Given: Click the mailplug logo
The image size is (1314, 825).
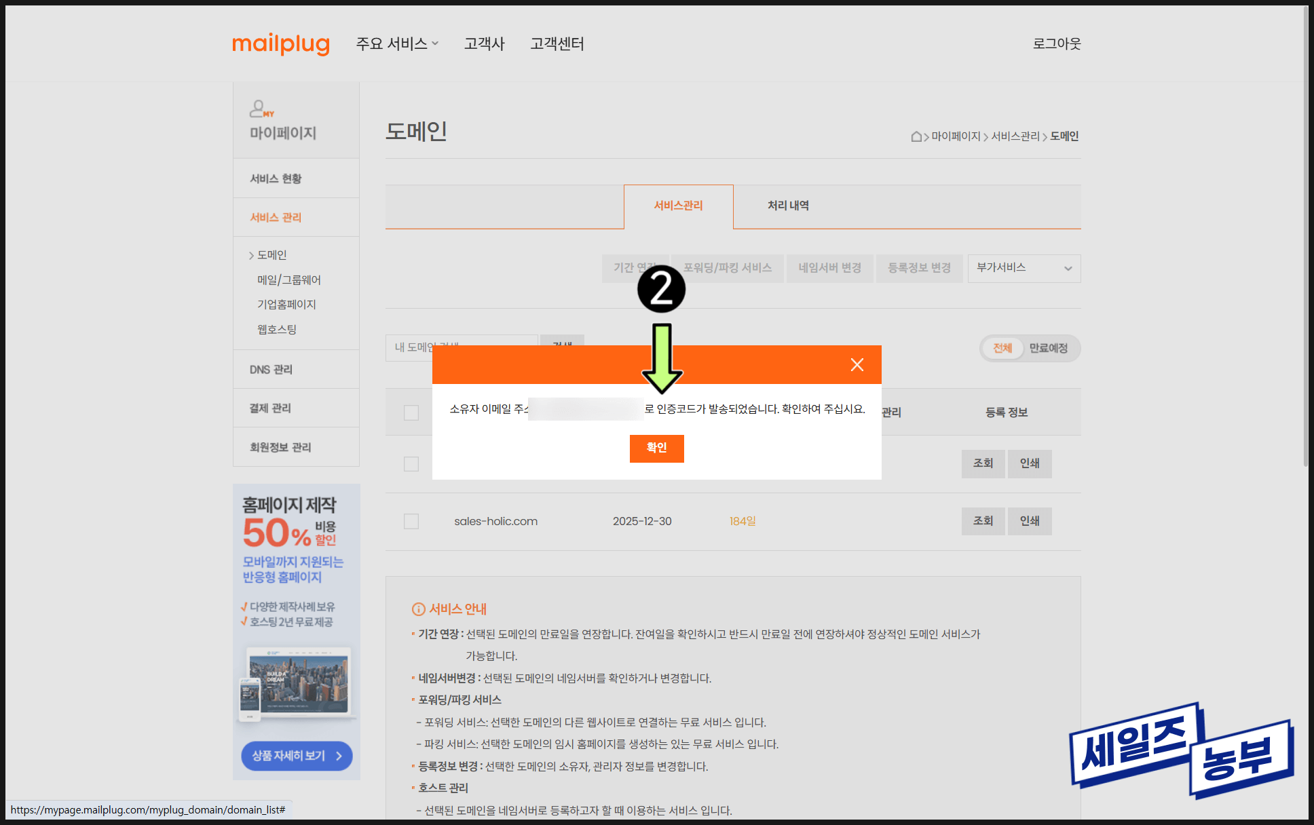Looking at the screenshot, I should 281,43.
